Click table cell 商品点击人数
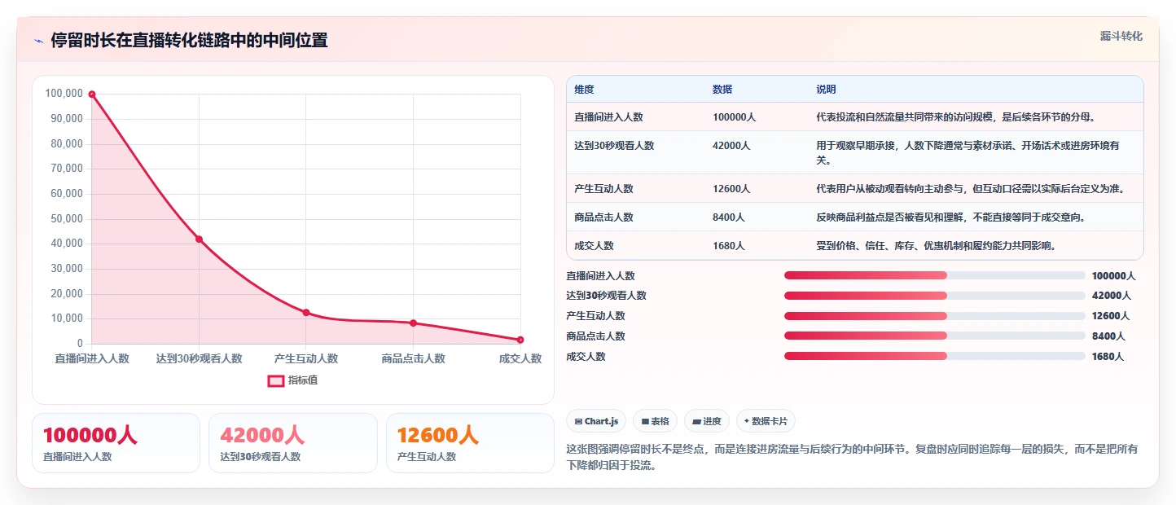This screenshot has width=1176, height=505. (603, 217)
